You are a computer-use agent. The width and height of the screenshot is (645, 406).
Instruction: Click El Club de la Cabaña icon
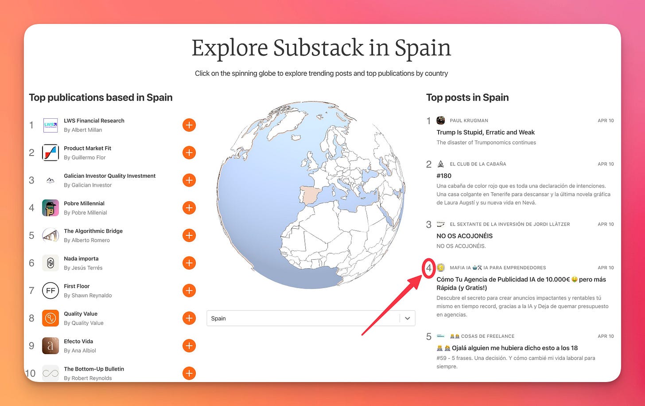441,164
